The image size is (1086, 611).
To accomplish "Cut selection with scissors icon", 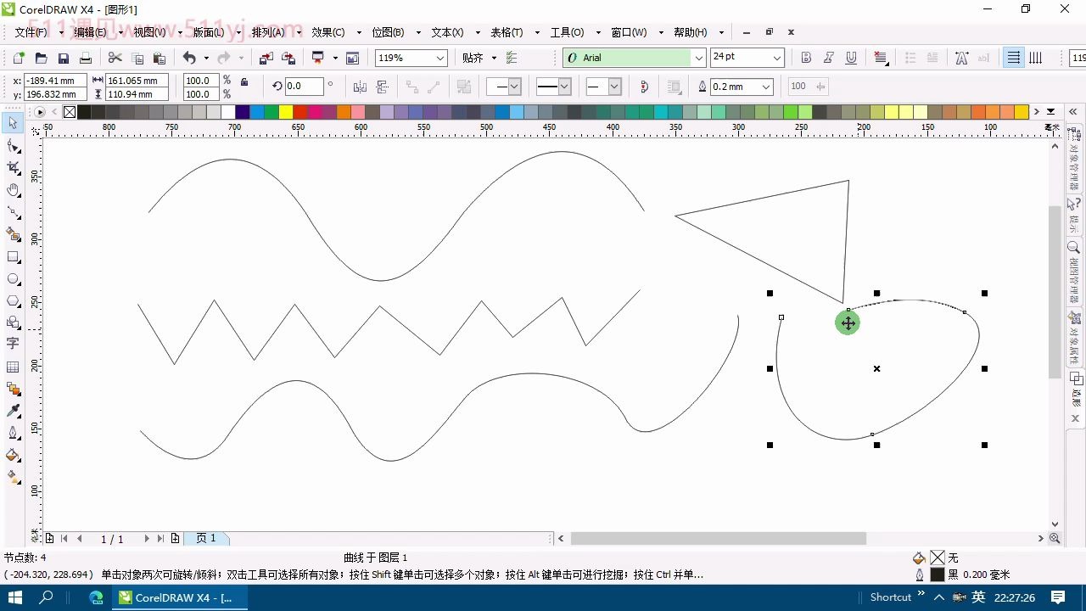I will 115,58.
